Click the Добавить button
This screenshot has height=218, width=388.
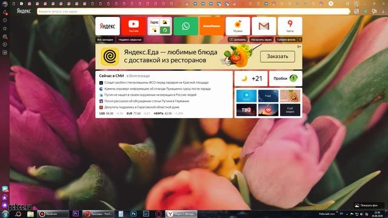click(238, 39)
